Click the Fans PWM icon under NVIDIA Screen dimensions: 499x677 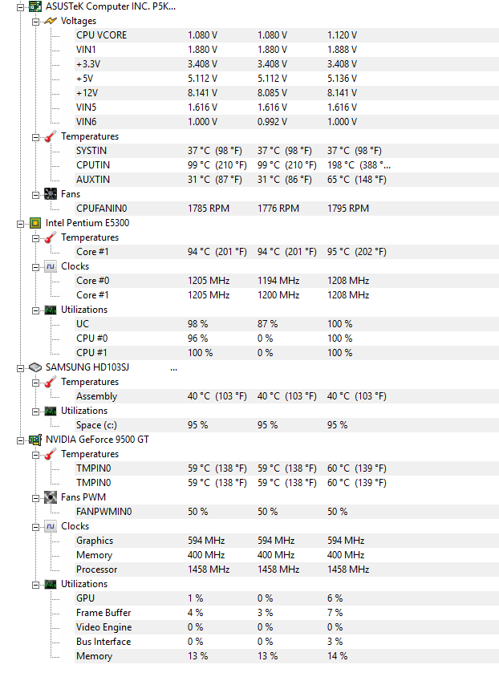51,497
